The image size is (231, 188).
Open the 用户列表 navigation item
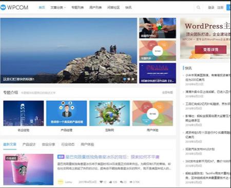pos(95,7)
